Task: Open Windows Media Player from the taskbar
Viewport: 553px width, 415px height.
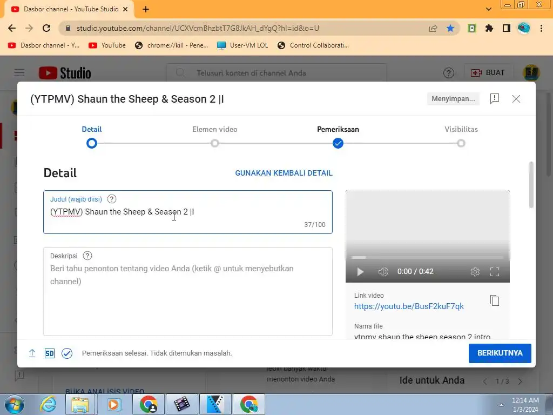Action: 114,404
